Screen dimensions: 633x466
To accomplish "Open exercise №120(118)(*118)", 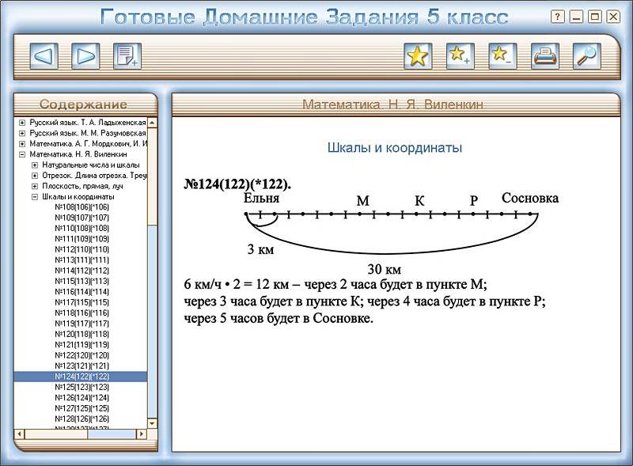I will 82,334.
